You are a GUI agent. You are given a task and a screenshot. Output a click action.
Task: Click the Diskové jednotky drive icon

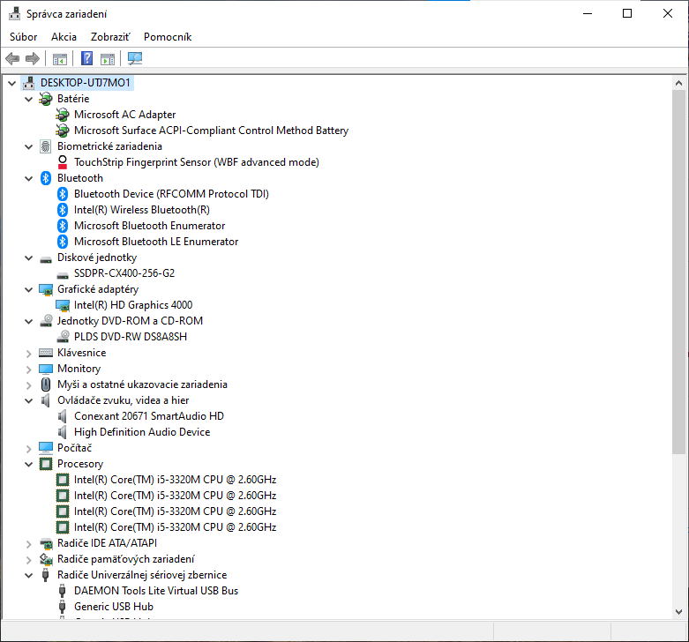pos(46,259)
